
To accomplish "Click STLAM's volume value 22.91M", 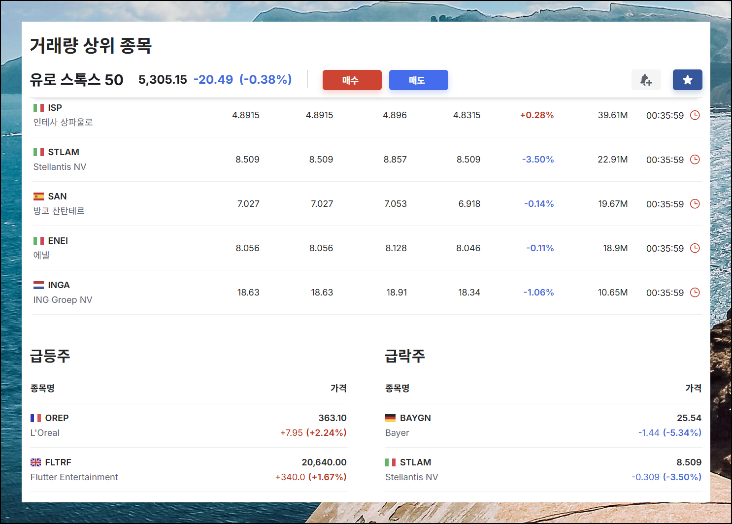I will [x=613, y=160].
